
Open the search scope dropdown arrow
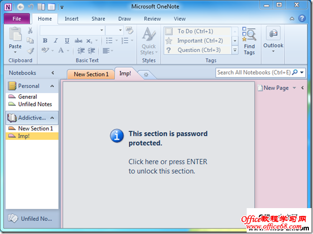[x=302, y=72]
